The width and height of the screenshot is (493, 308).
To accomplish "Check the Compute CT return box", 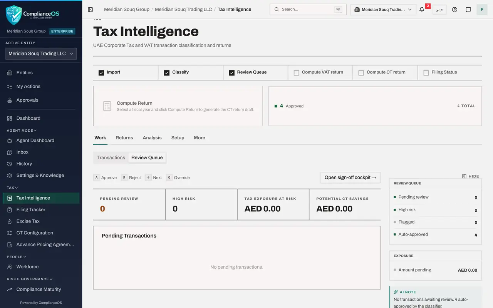I will pos(361,72).
